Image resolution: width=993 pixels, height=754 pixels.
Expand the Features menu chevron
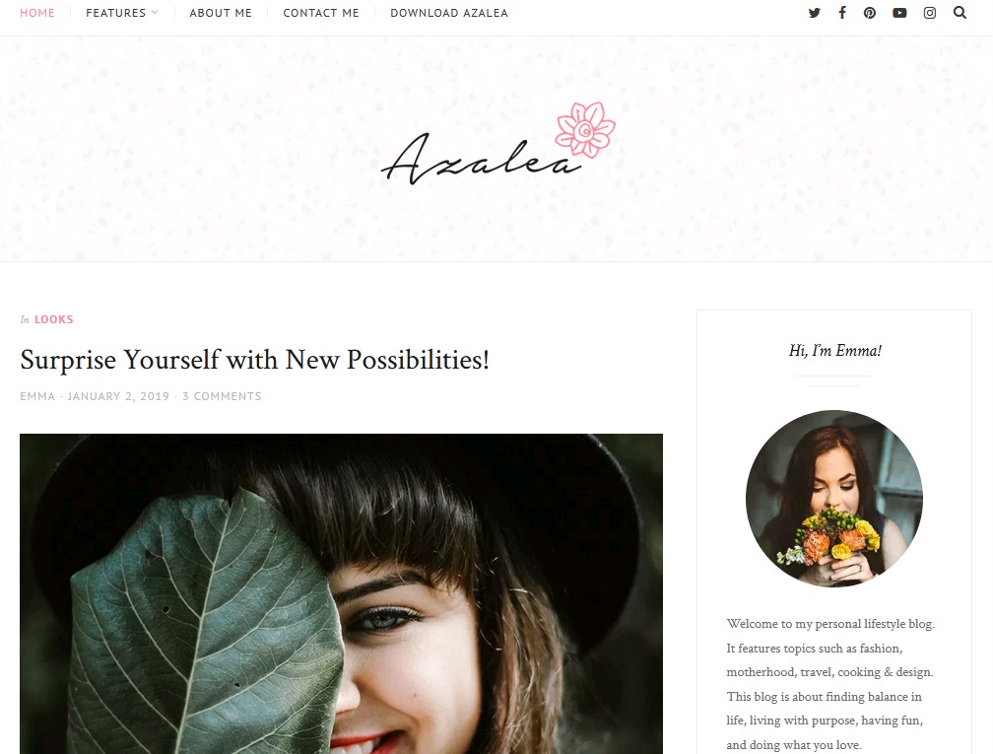click(x=155, y=12)
